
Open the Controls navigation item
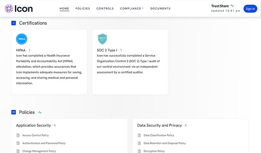point(105,8)
